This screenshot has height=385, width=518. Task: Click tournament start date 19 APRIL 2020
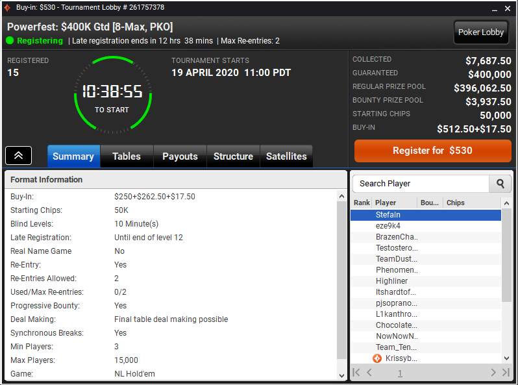(205, 73)
